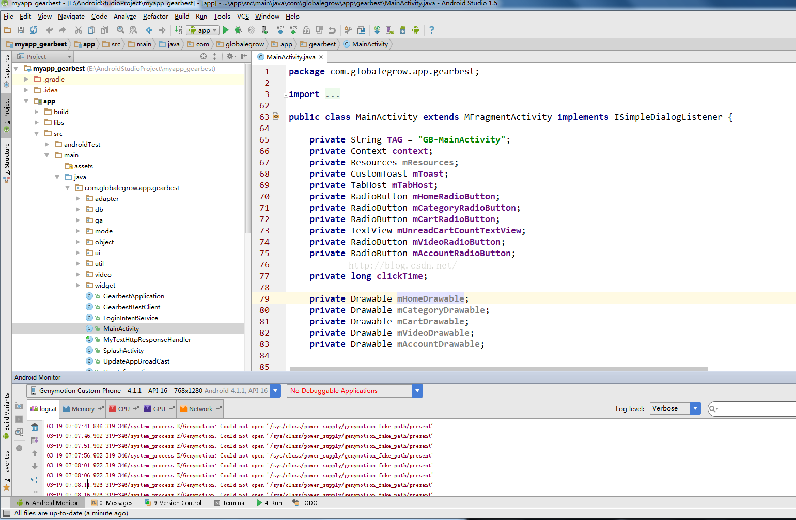Viewport: 796px width, 520px height.
Task: Click the Use Soft Wraps logcat icon
Action: click(x=35, y=479)
